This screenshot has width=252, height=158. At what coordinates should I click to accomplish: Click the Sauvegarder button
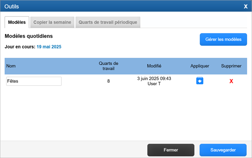coord(223,150)
